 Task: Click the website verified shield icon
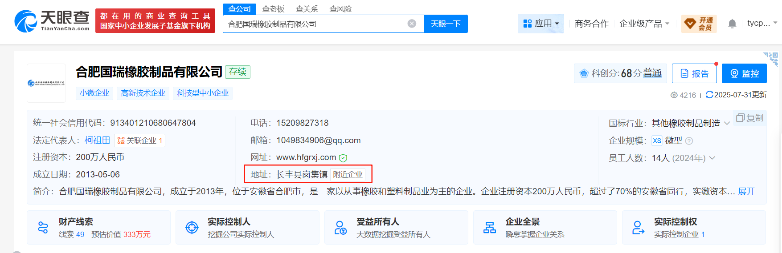(x=343, y=158)
